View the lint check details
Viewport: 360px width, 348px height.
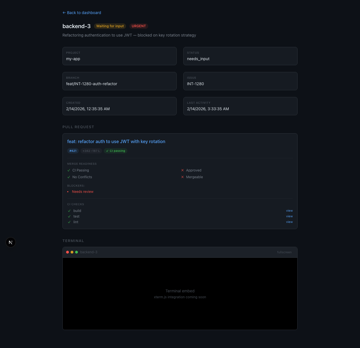289,222
